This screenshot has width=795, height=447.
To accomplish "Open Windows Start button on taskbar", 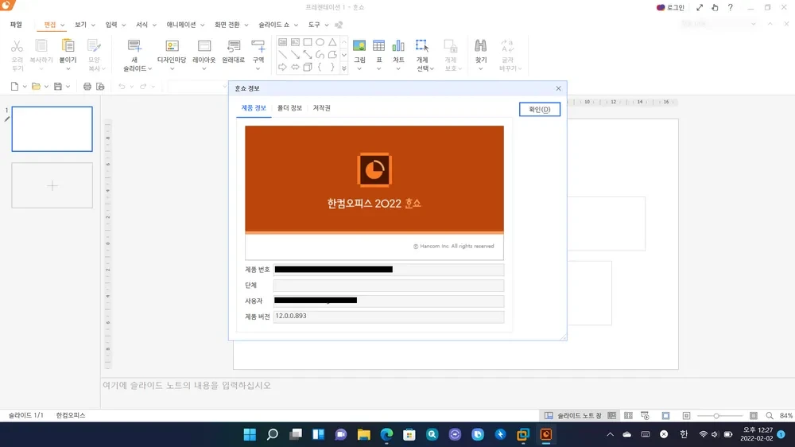I will (250, 434).
